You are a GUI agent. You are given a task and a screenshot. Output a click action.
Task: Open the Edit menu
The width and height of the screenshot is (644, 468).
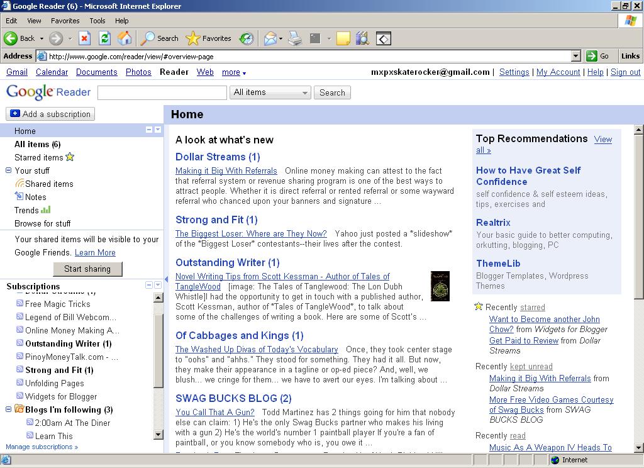click(11, 21)
